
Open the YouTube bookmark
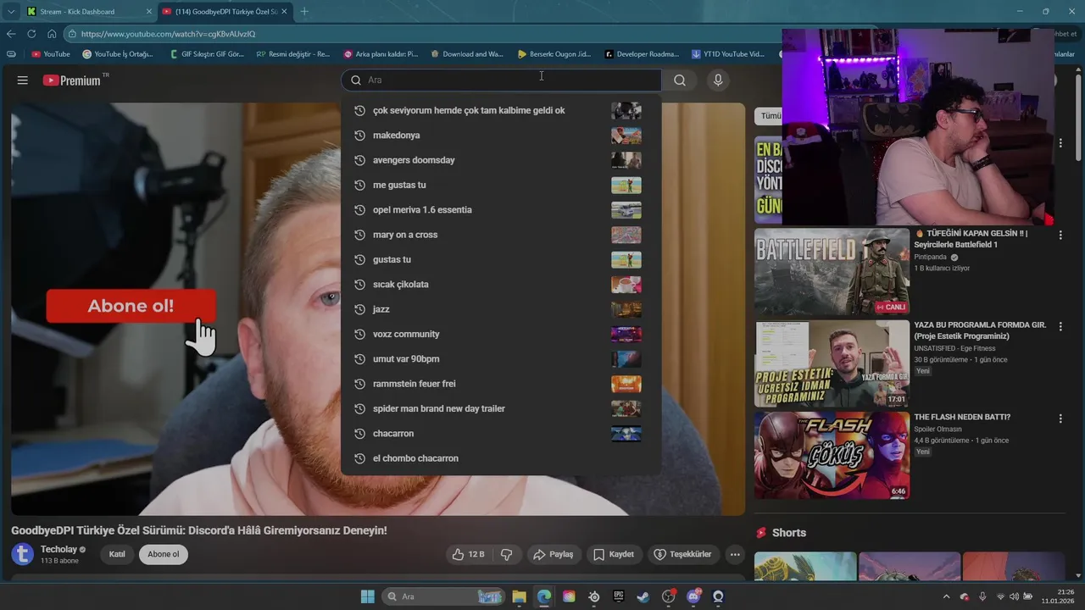coord(51,54)
